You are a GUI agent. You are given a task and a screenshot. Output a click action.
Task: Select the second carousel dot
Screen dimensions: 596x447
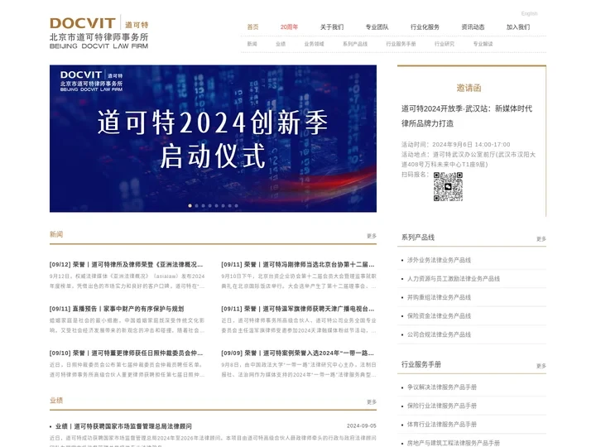(196, 205)
